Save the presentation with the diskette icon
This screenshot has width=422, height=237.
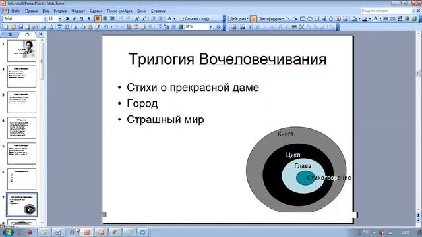(x=21, y=27)
